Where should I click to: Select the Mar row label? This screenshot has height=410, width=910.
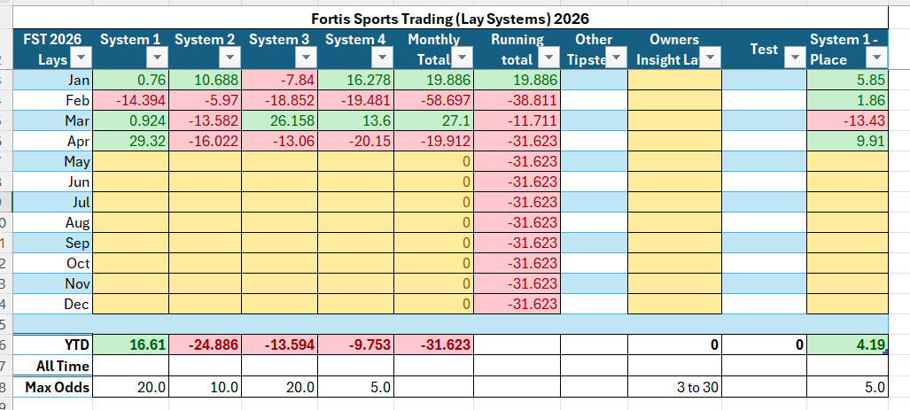[x=53, y=120]
